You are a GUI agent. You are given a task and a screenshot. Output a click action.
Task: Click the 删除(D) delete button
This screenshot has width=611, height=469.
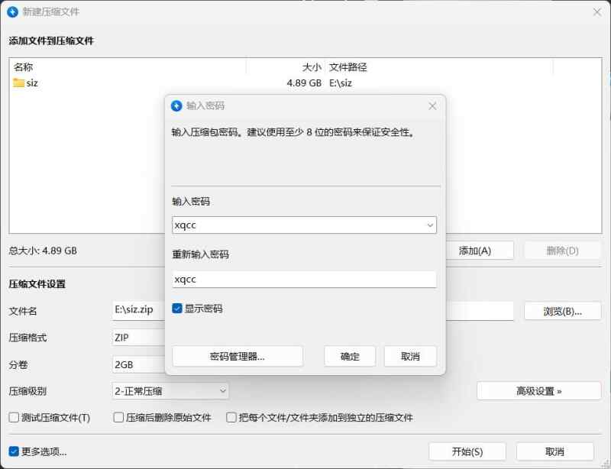(562, 251)
